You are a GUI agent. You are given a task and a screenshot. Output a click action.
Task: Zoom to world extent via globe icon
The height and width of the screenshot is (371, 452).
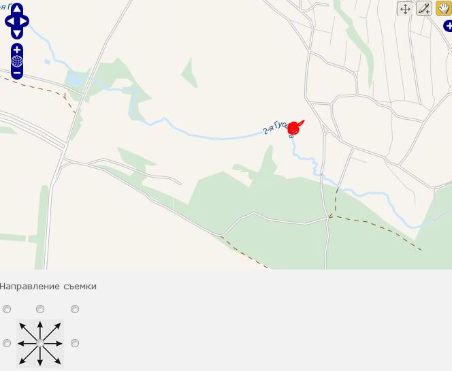17,61
